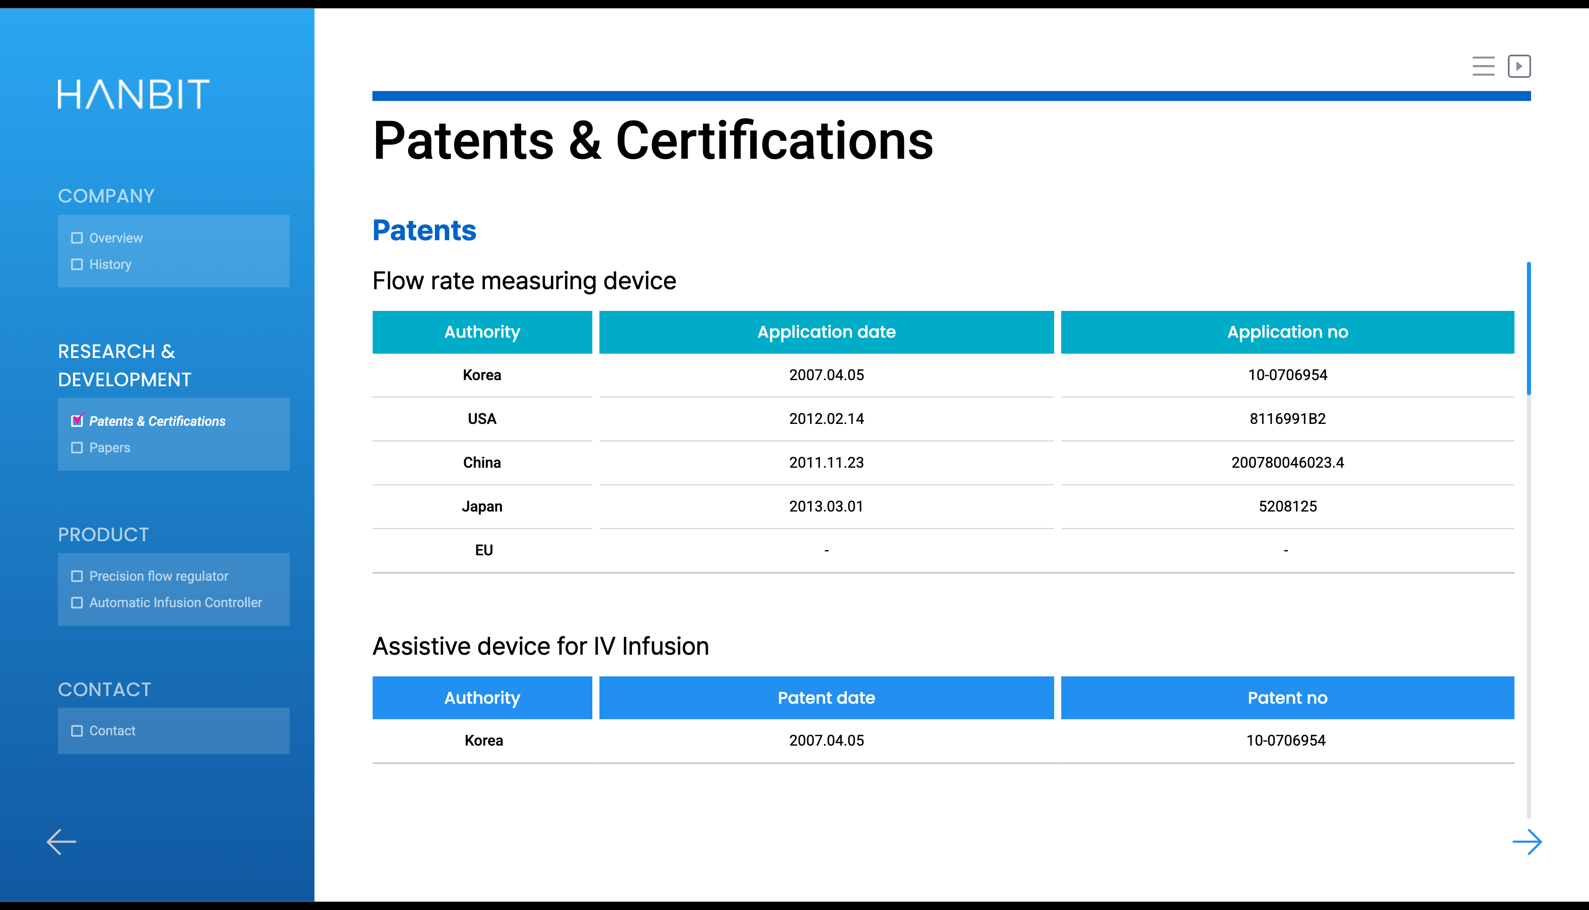Toggle the Contact checkbox icon
The width and height of the screenshot is (1589, 910).
pos(77,731)
